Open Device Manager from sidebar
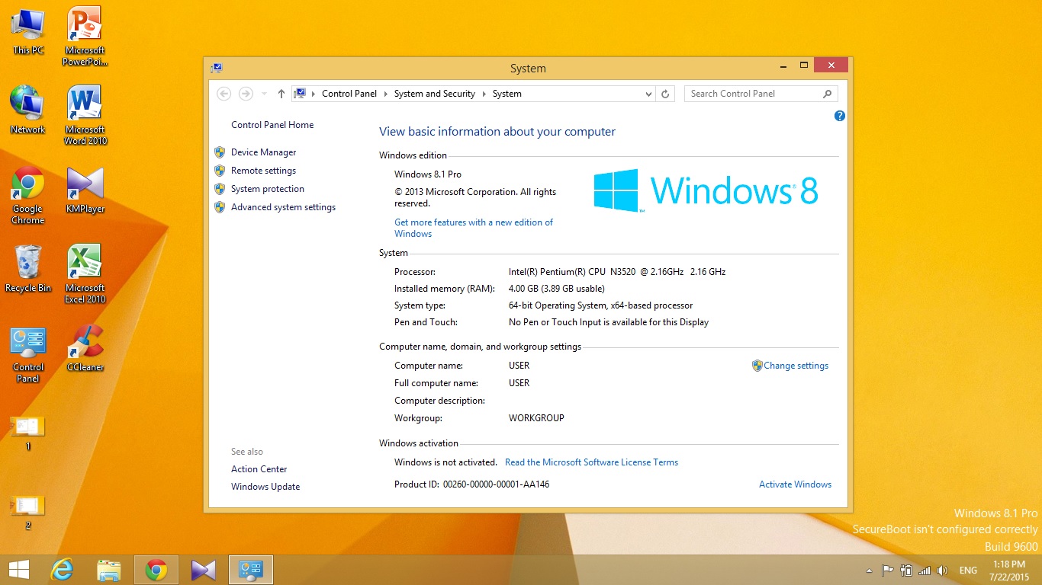 pos(263,152)
